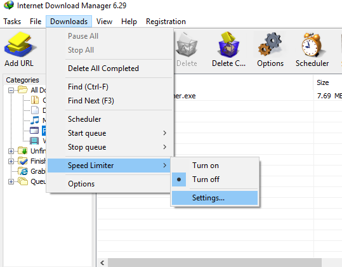Open the View menu
The height and width of the screenshot is (267, 342).
tap(104, 22)
